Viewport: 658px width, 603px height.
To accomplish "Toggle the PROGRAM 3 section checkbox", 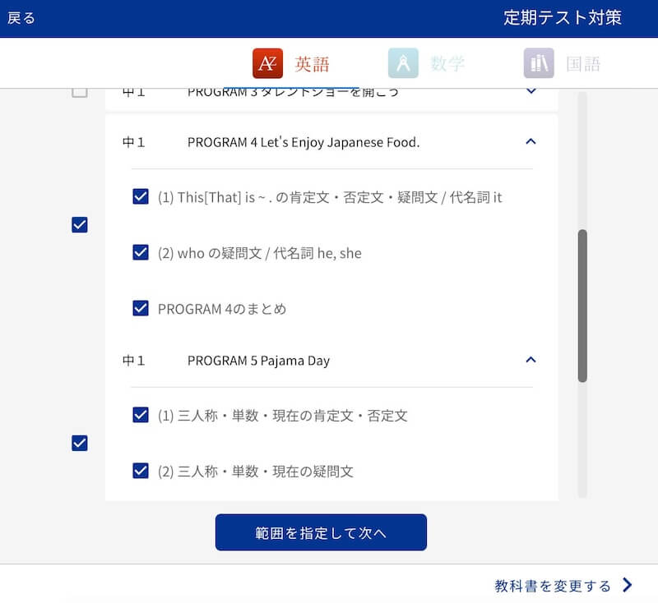I will click(80, 92).
